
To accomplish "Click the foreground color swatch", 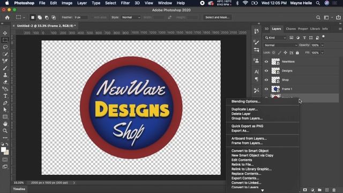I will (x=4, y=150).
